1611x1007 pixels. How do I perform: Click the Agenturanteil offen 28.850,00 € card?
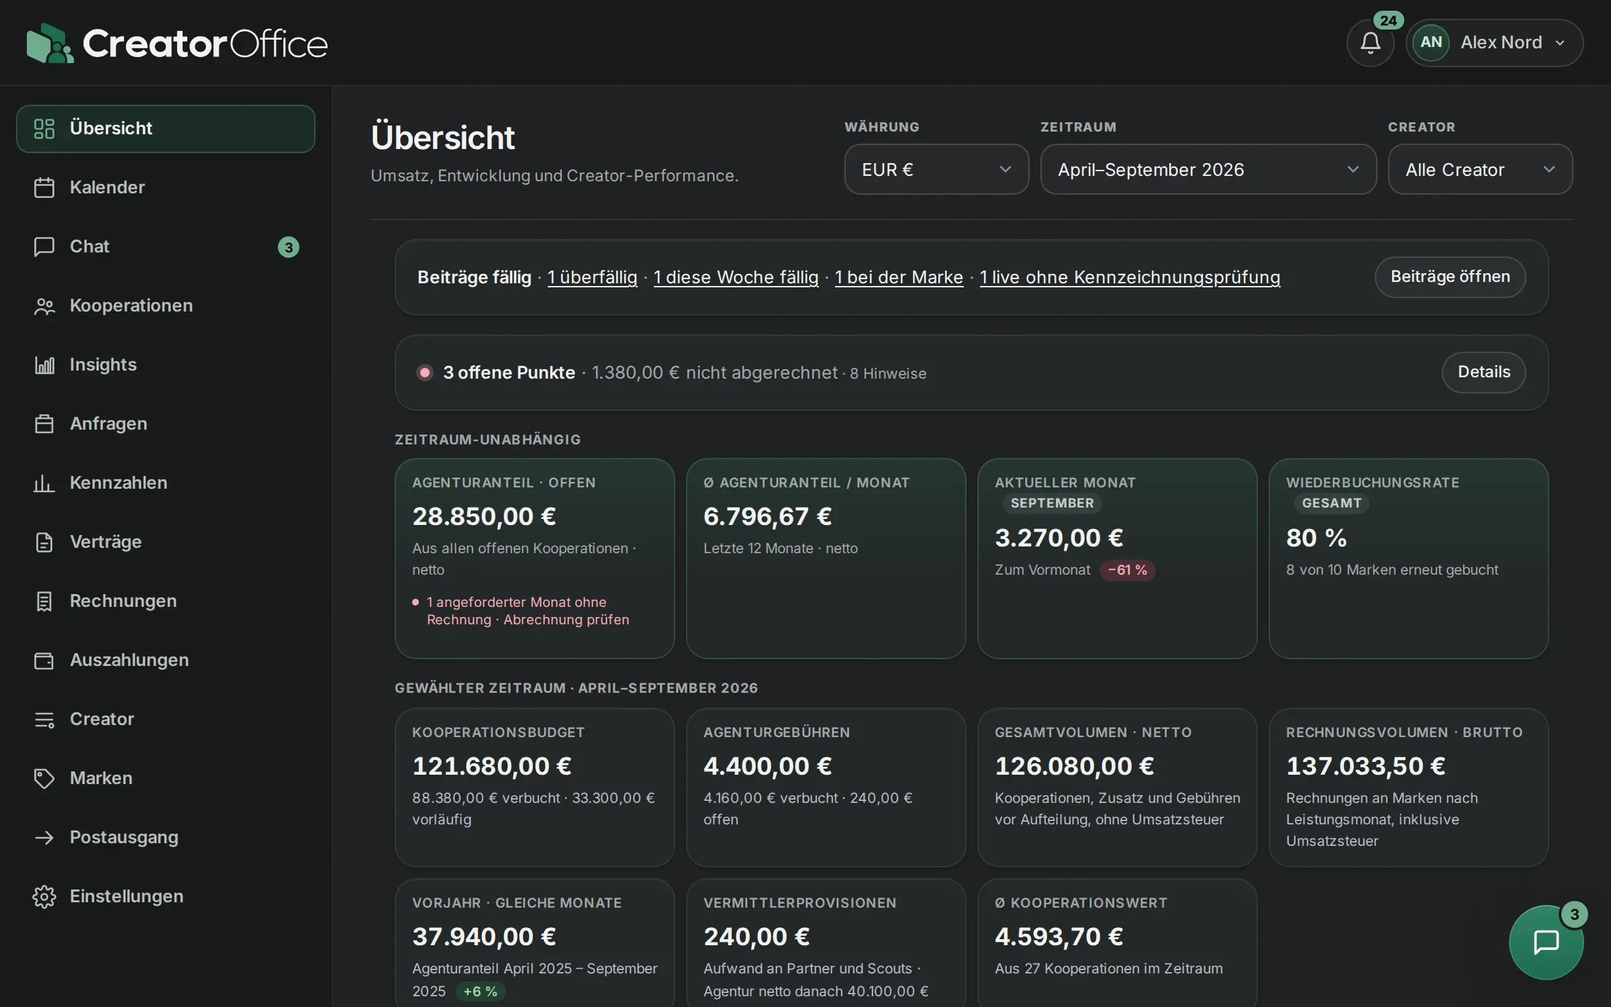click(x=535, y=559)
